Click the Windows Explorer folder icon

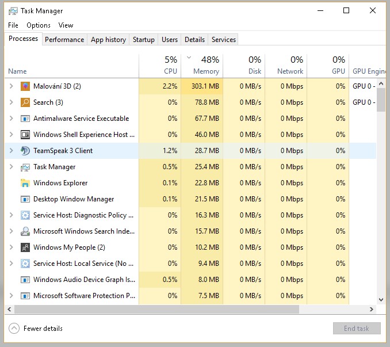25,183
